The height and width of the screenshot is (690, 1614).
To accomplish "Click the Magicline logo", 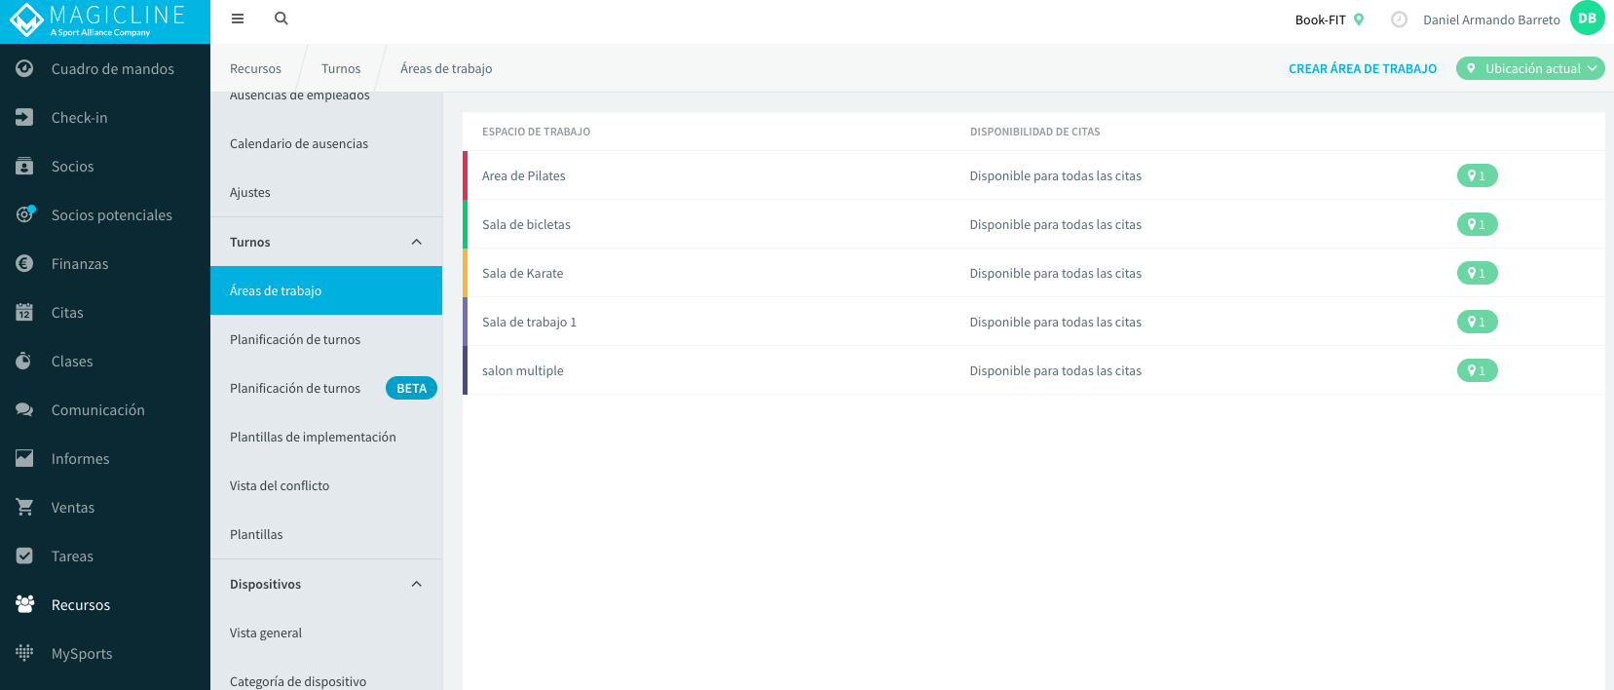I will coord(97,20).
